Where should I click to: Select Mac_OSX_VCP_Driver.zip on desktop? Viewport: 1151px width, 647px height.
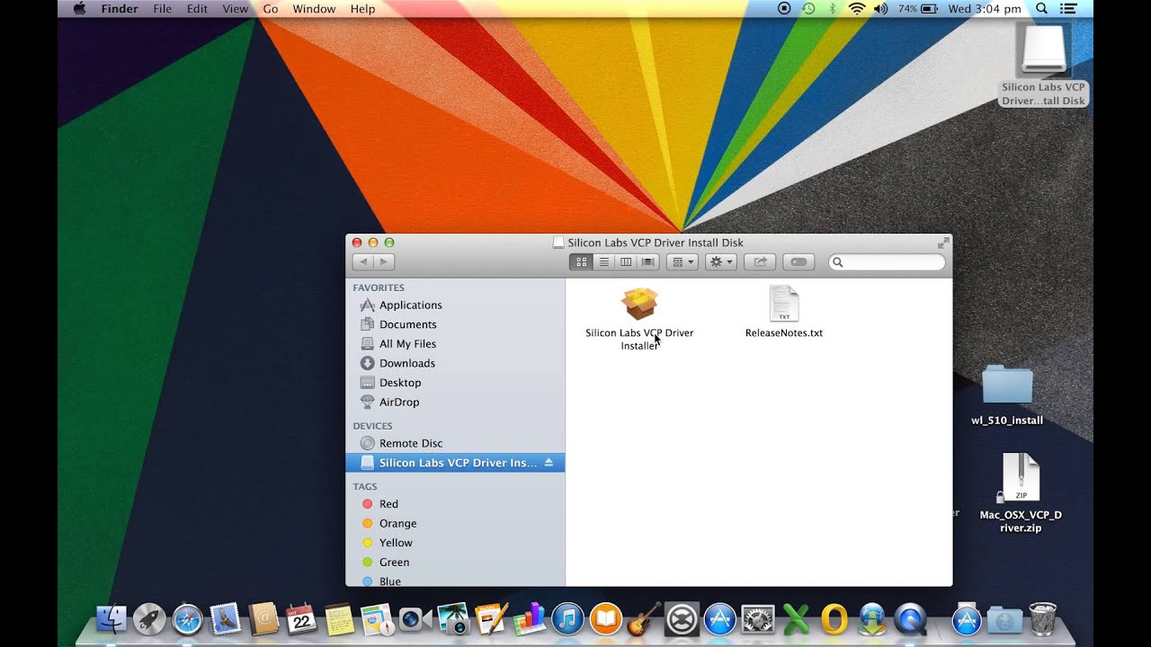[x=1021, y=494]
